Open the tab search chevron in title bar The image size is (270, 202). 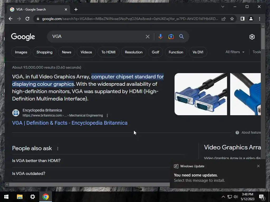click(x=223, y=7)
